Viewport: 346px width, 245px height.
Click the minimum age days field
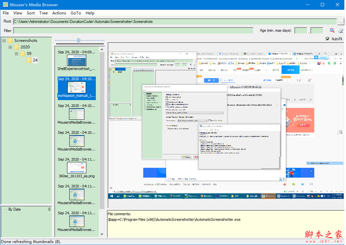[301, 30]
